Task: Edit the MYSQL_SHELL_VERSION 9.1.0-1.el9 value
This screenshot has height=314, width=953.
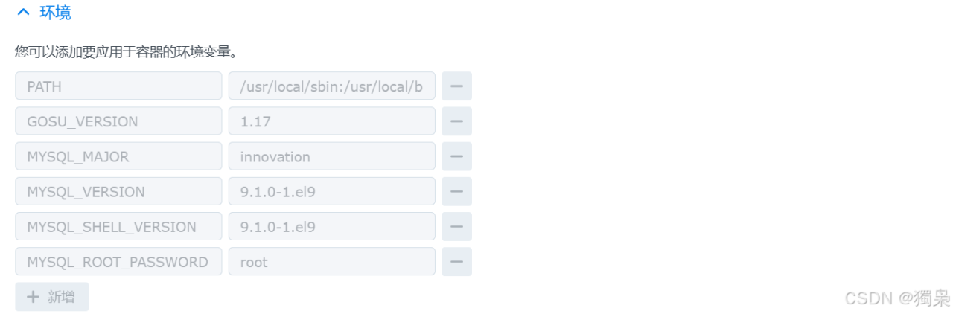Action: [331, 226]
